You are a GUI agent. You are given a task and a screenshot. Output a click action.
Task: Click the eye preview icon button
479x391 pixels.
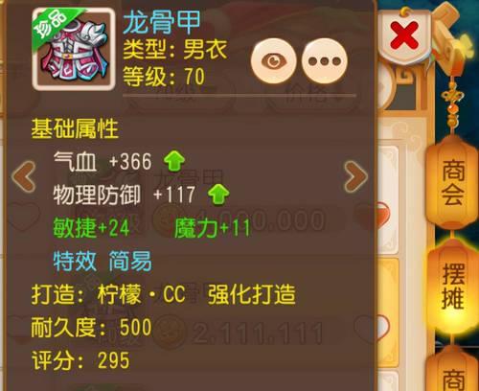click(274, 60)
